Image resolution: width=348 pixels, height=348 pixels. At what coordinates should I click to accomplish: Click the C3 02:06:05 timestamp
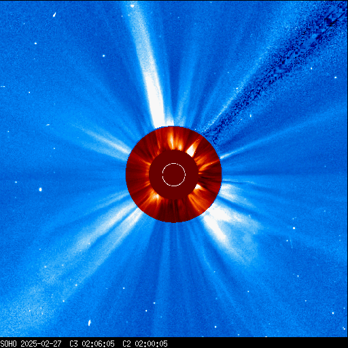pyautogui.click(x=92, y=344)
